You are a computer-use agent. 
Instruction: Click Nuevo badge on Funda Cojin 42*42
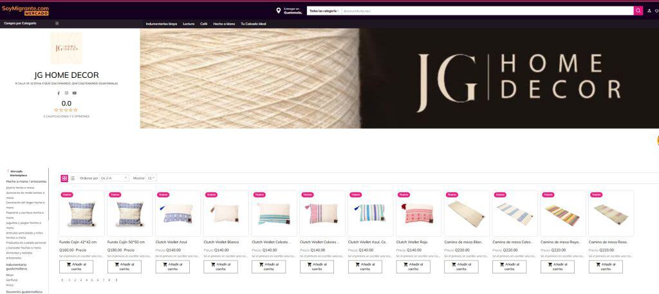67,194
